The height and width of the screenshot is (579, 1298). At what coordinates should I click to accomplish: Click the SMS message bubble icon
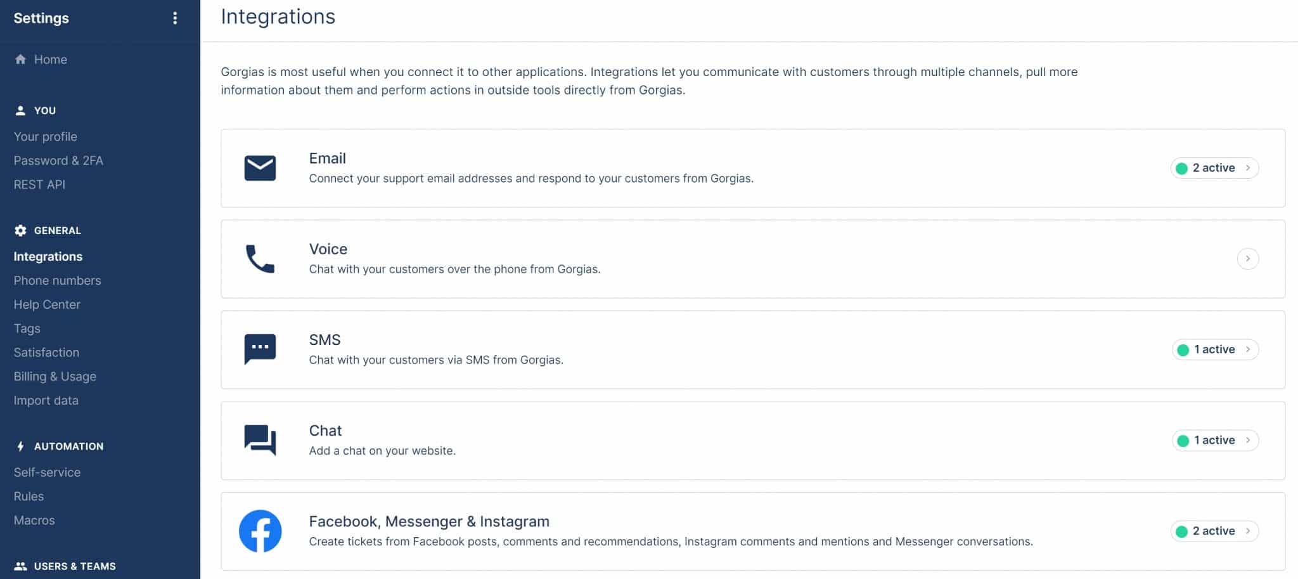pos(260,349)
